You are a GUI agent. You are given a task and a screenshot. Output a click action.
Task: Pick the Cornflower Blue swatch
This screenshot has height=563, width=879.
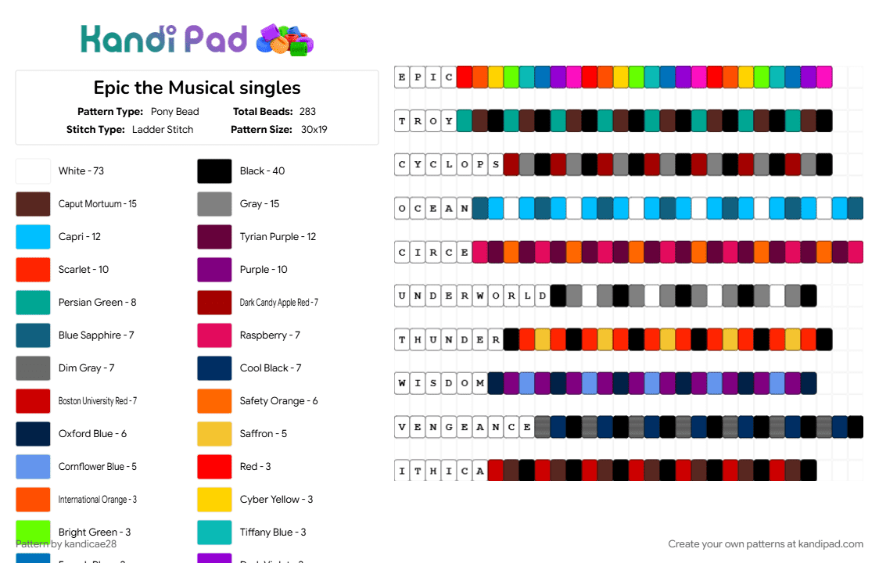point(33,467)
